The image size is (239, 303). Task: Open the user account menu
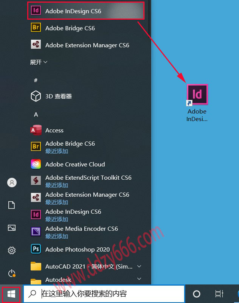tap(12, 182)
